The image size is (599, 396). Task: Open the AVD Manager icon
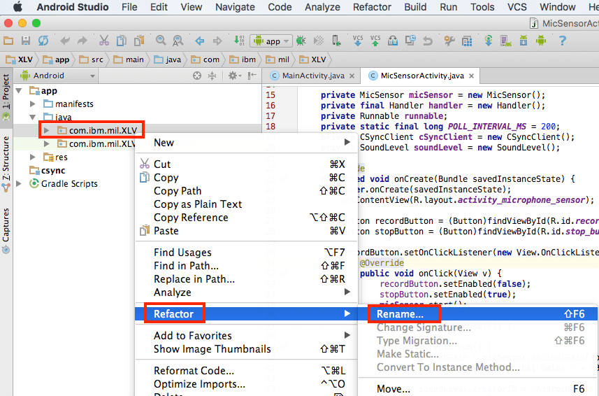pos(506,41)
